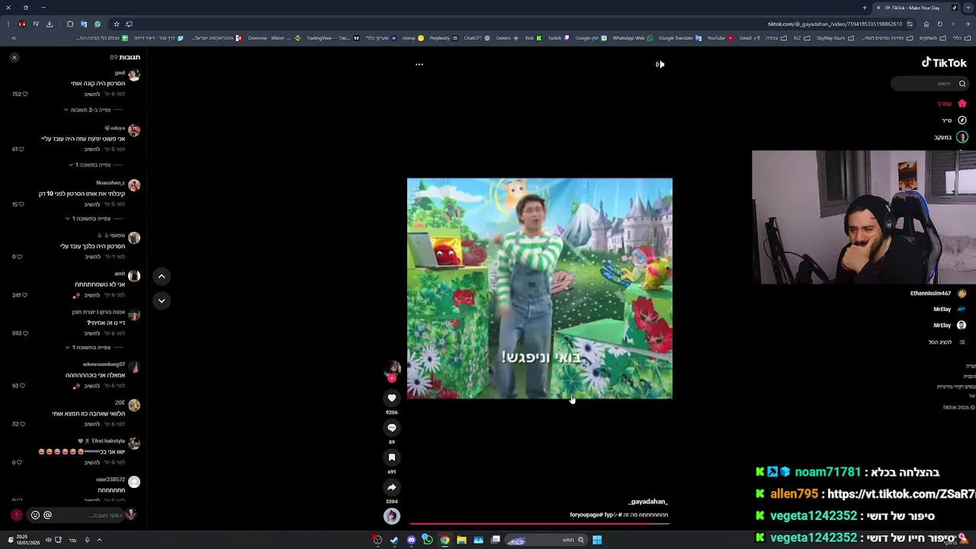976x549 pixels.
Task: Open spinning music disc at bottom
Action: [x=392, y=516]
